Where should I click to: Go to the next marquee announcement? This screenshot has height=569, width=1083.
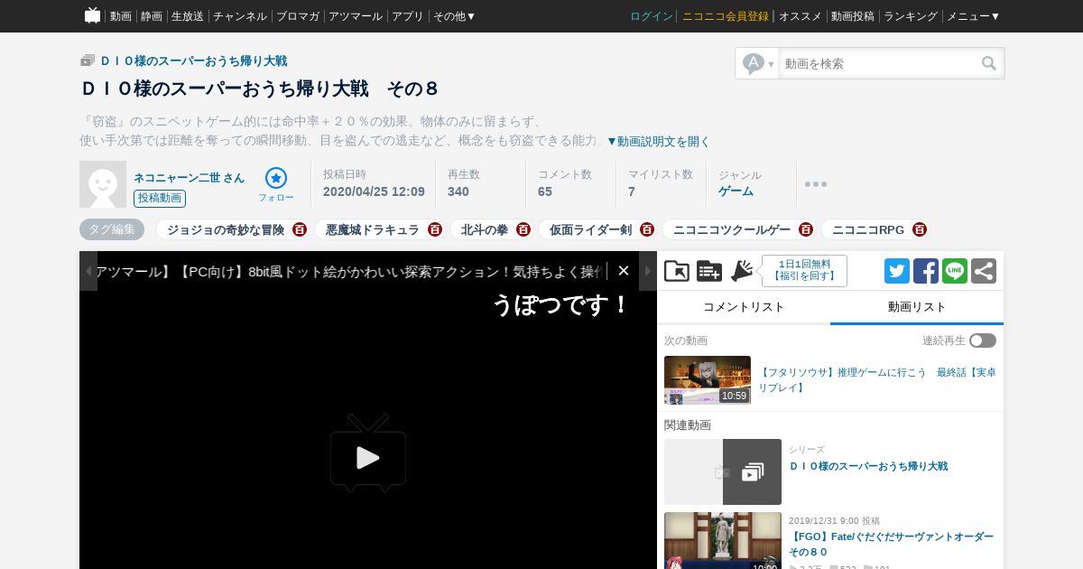648,271
